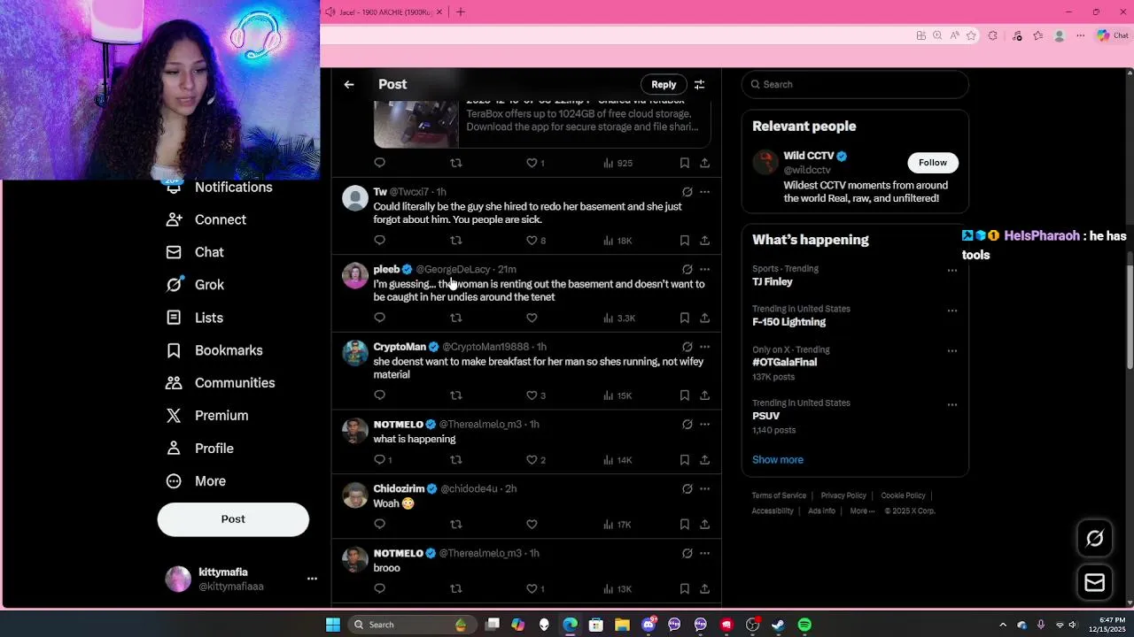View analytics 3.3K on pleeb's reply
Image resolution: width=1134 pixels, height=637 pixels.
pos(619,318)
